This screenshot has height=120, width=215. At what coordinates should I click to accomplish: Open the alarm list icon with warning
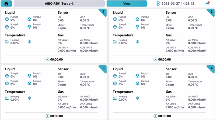point(207,3)
